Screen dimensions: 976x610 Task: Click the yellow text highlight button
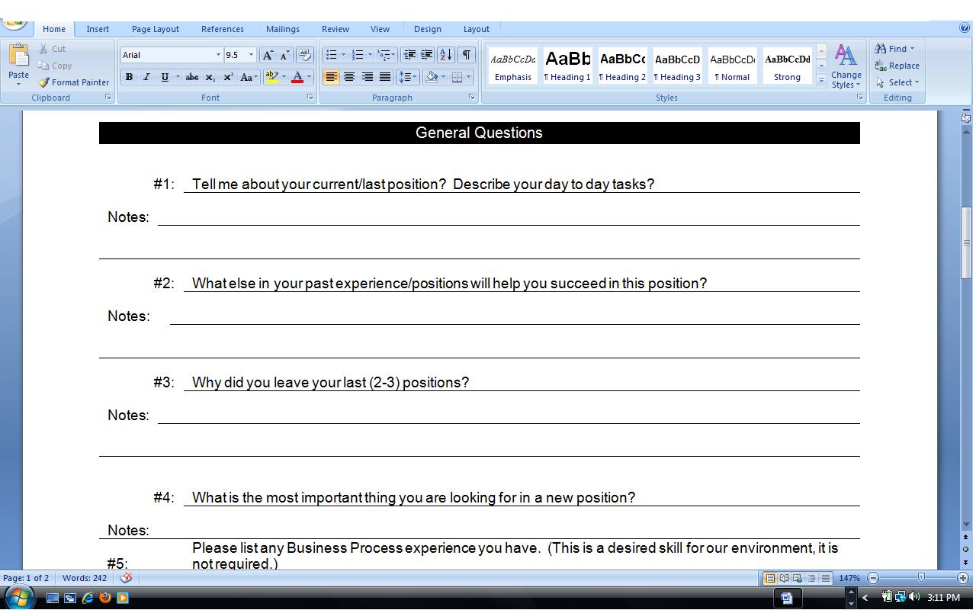click(272, 77)
